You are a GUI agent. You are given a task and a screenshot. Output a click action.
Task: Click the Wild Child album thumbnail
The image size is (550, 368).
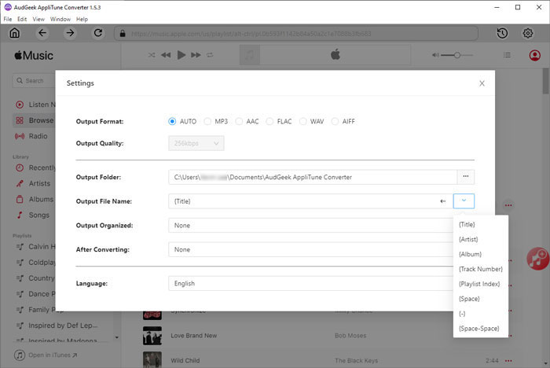pos(152,359)
